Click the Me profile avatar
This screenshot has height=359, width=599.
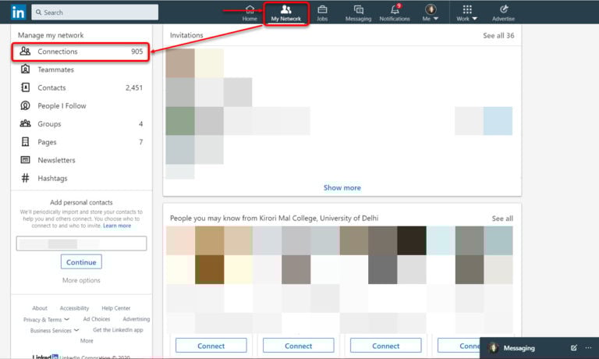[x=431, y=9]
